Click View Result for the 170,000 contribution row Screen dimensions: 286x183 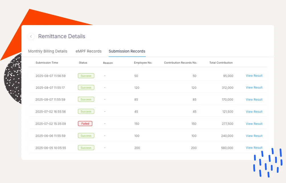tap(254, 99)
